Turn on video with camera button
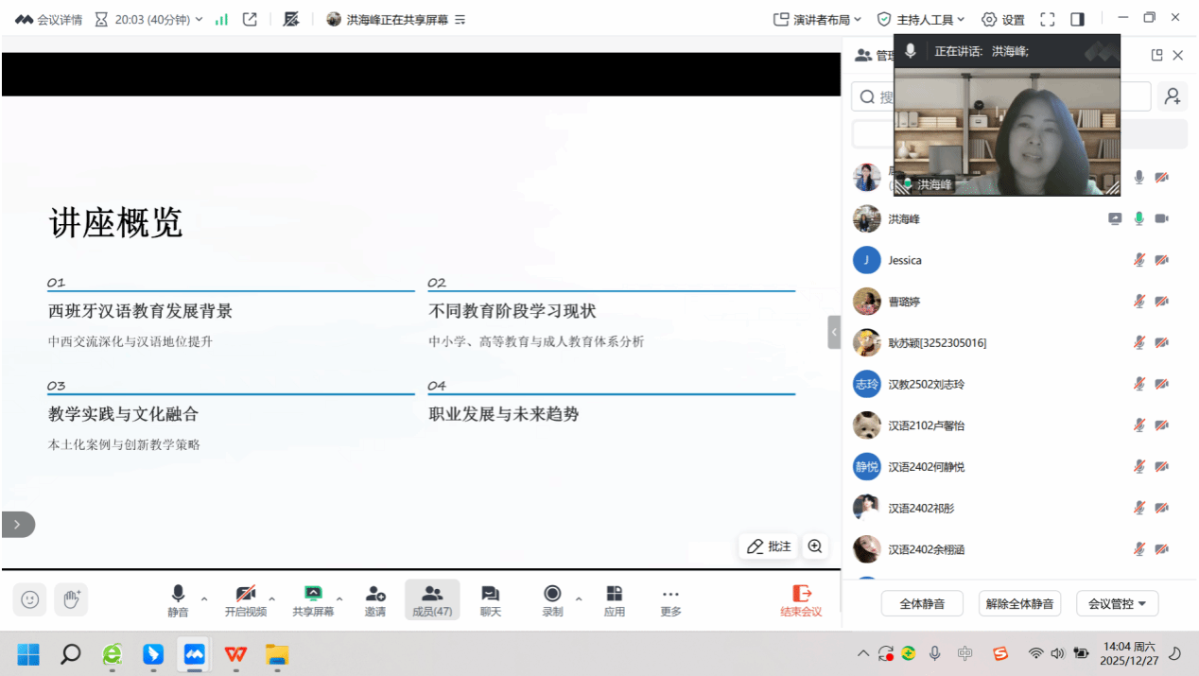 (x=245, y=599)
